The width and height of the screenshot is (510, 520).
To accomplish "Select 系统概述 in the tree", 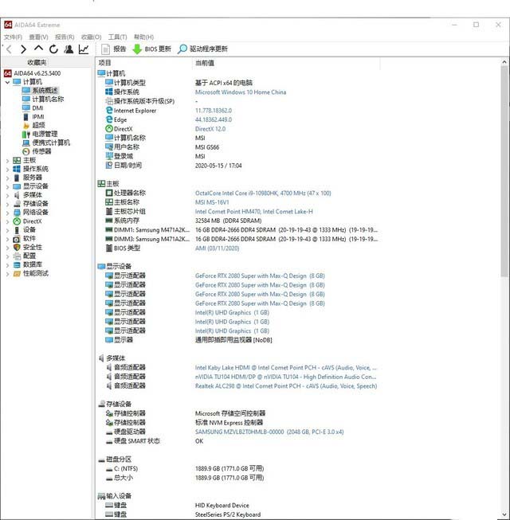I will (x=45, y=90).
